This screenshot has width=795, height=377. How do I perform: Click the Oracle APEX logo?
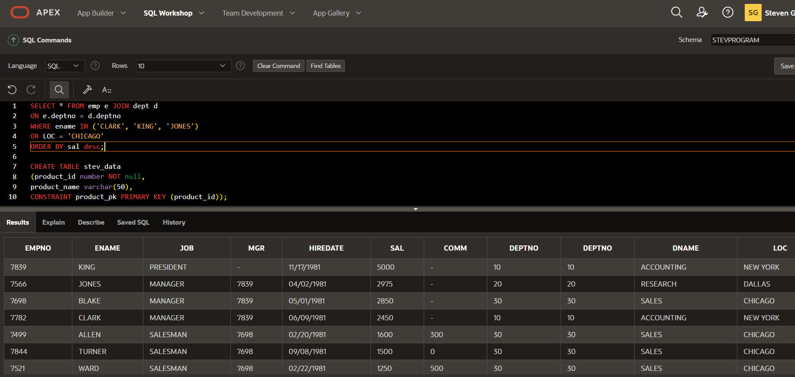[x=35, y=13]
